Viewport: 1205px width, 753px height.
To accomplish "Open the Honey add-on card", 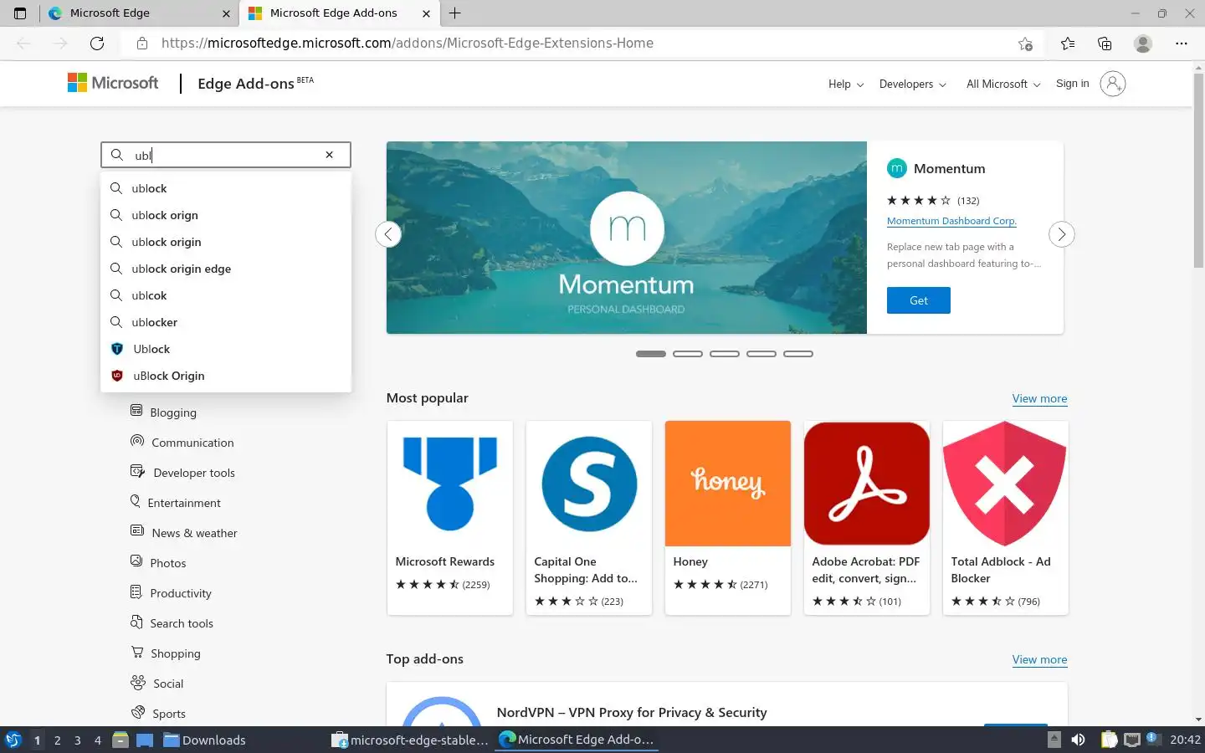I will [x=728, y=518].
